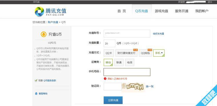Click the Tencent Pay logo icon
The height and width of the screenshot is (106, 217).
pyautogui.click(x=39, y=12)
